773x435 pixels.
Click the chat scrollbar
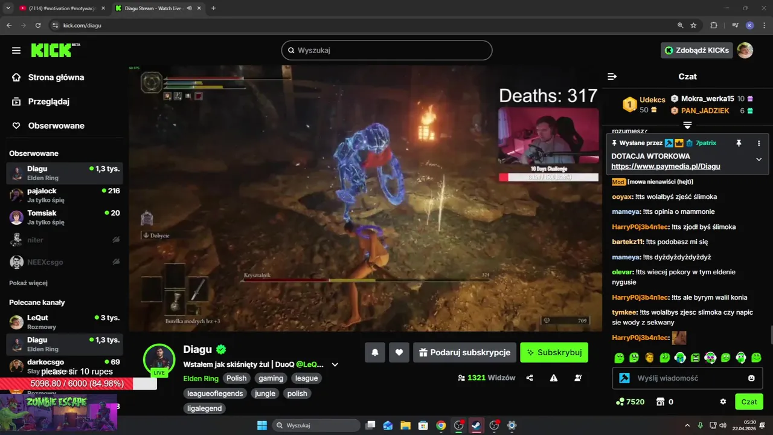(x=771, y=334)
